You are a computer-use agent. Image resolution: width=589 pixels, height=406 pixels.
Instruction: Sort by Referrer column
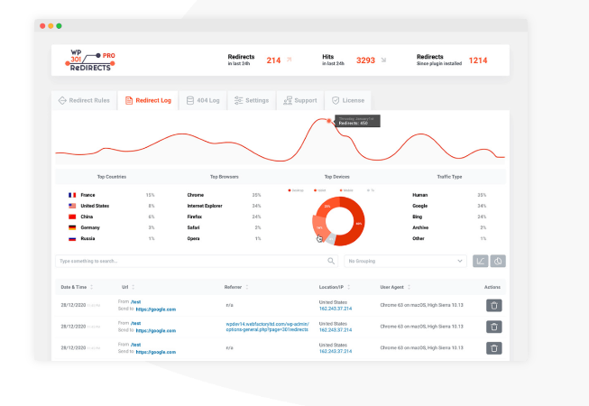click(236, 287)
